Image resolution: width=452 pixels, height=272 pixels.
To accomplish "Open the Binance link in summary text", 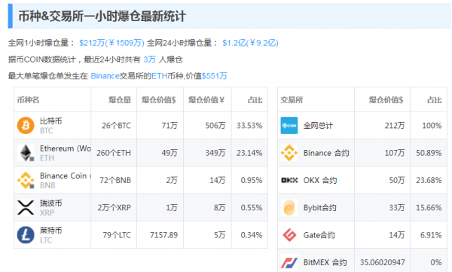I will (105, 76).
